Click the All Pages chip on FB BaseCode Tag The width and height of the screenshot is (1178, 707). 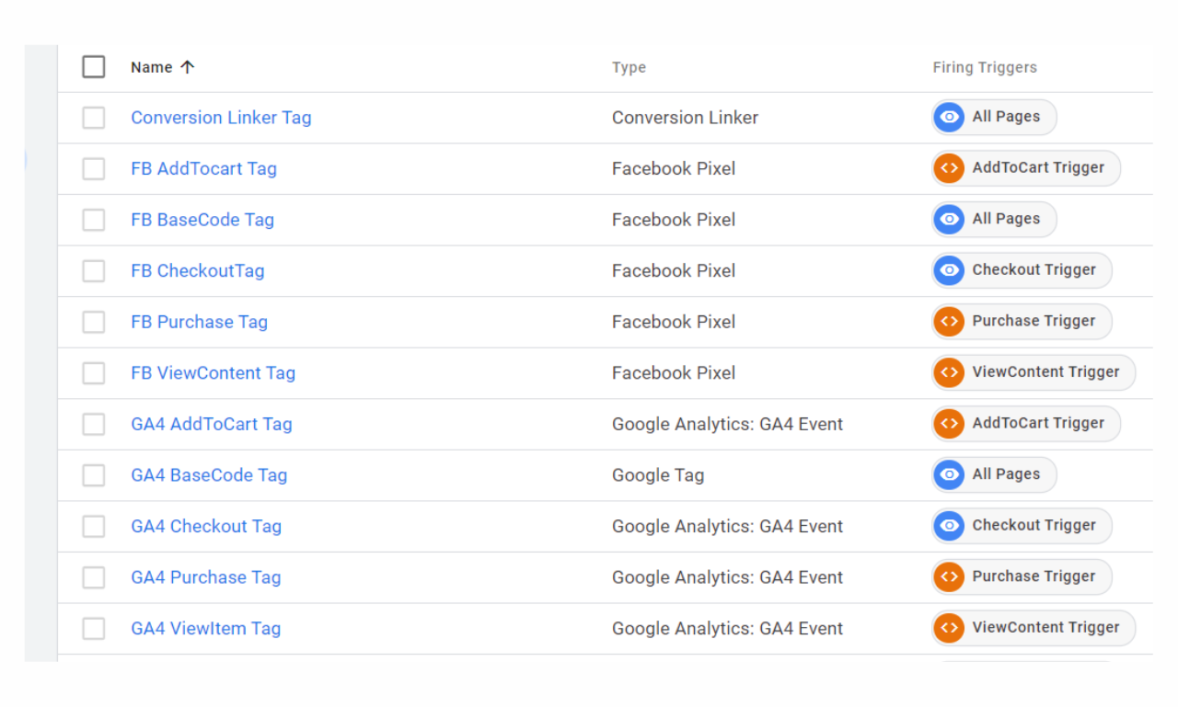point(1005,219)
